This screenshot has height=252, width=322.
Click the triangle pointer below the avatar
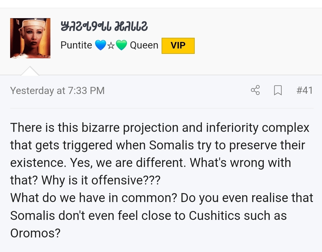(x=30, y=71)
